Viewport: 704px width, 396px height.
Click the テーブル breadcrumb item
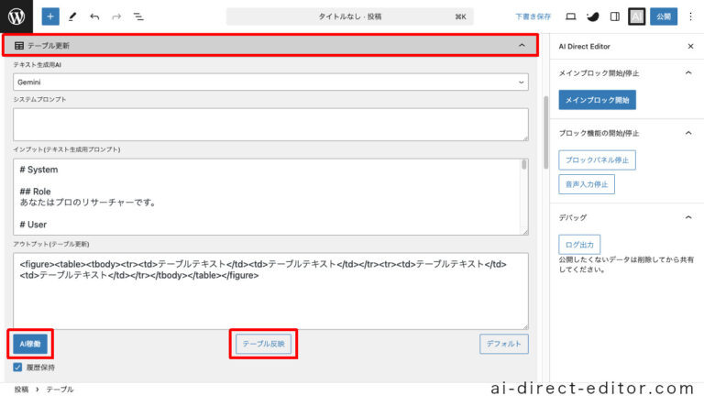click(x=60, y=390)
